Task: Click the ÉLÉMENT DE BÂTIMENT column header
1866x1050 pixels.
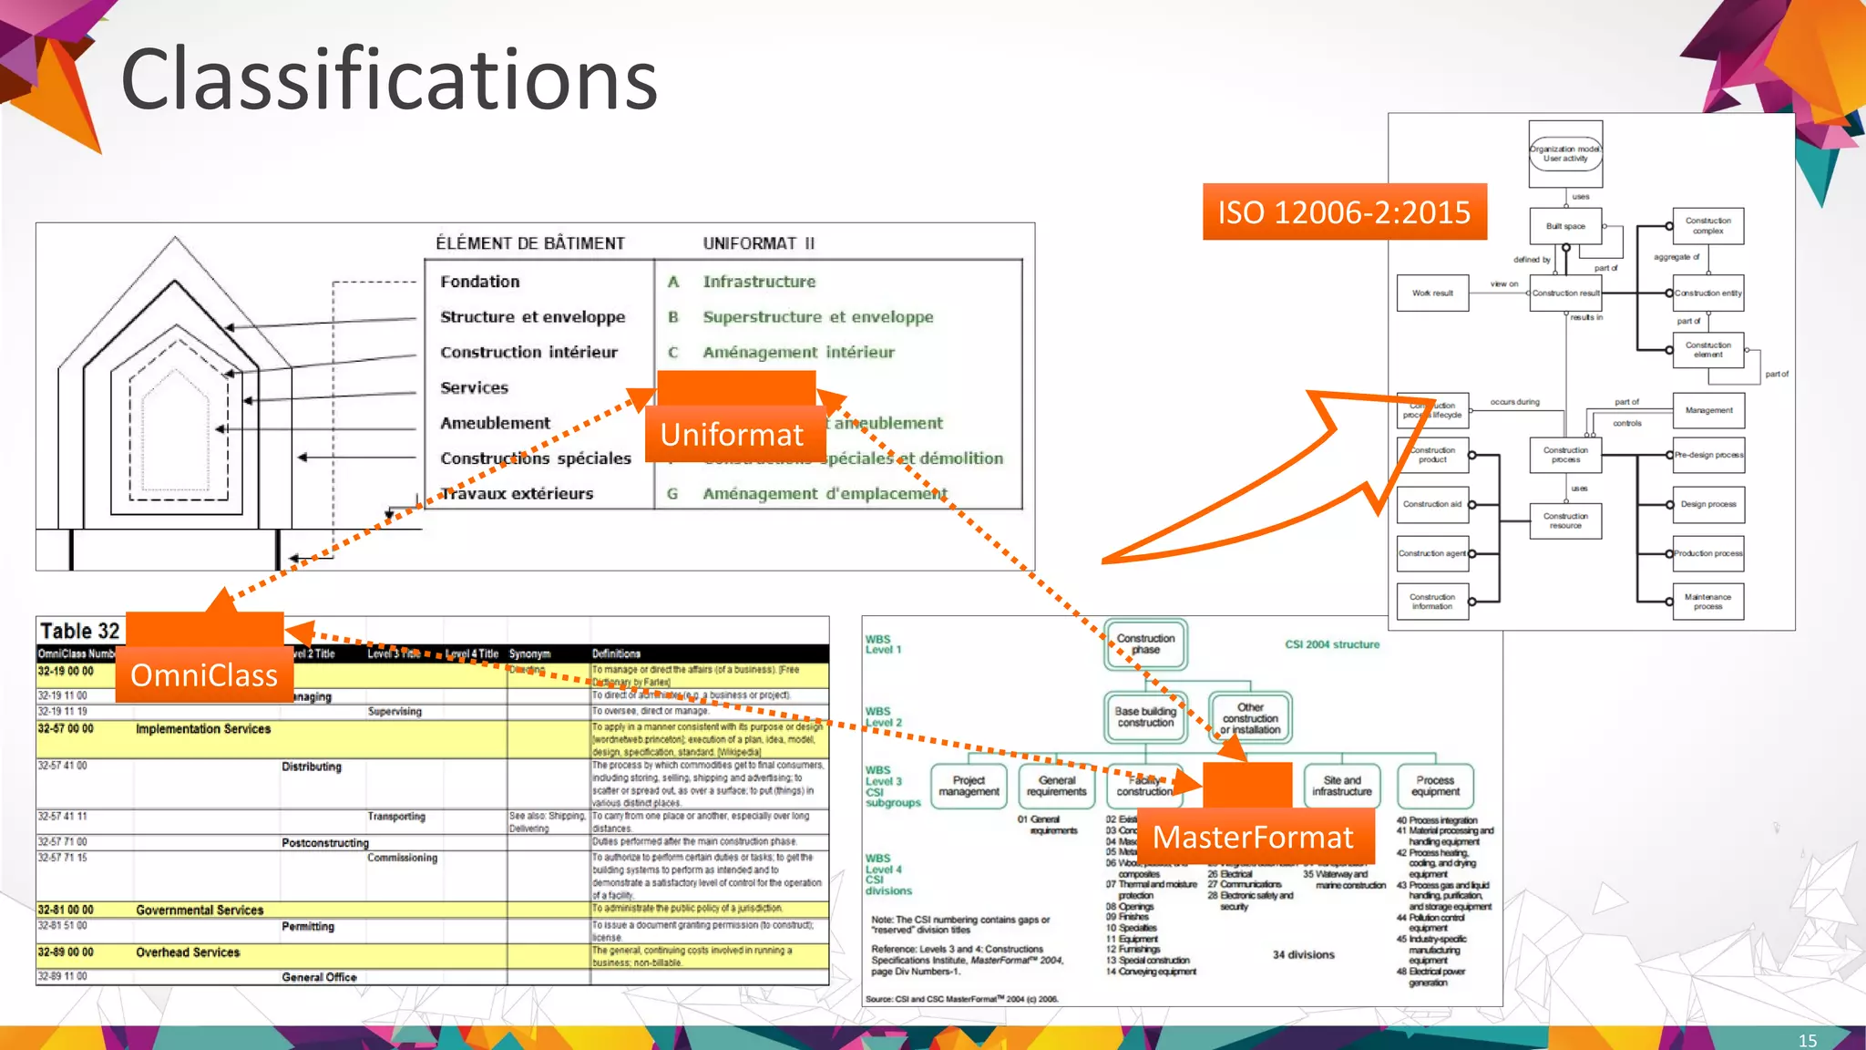Action: [x=530, y=243]
